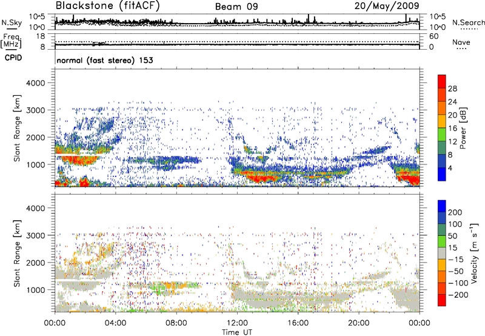Click the 'Time UT' axis title
The width and height of the screenshot is (485, 336).
(237, 332)
